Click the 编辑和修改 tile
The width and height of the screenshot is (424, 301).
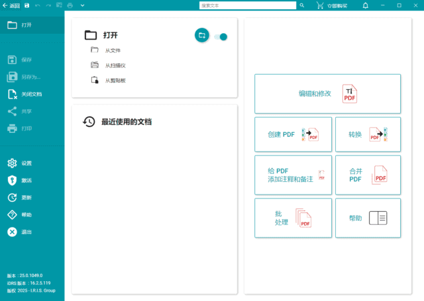327,94
